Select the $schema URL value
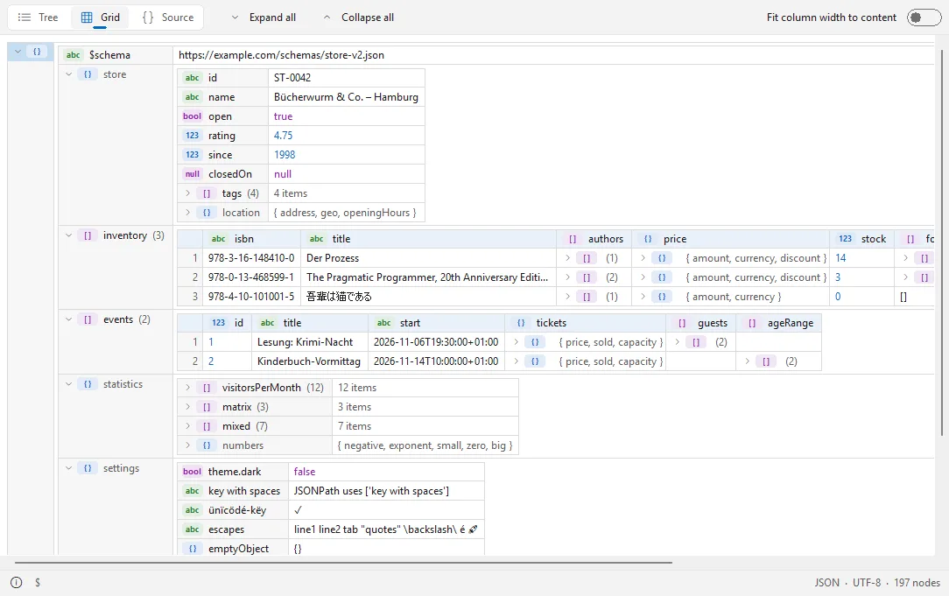 point(281,55)
